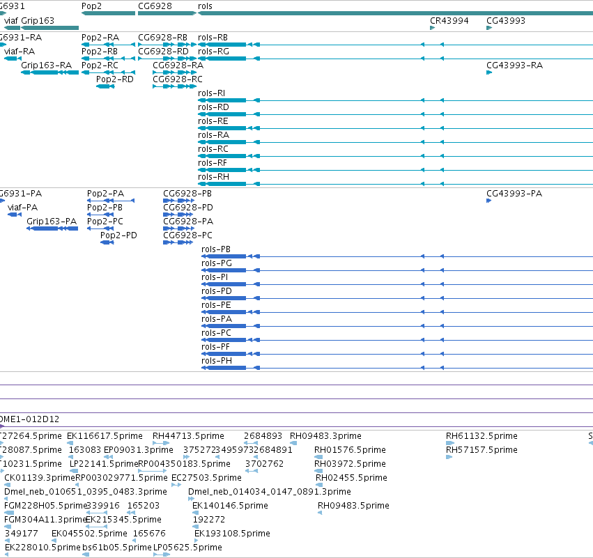Click the CG6928-PD protein label

click(188, 207)
